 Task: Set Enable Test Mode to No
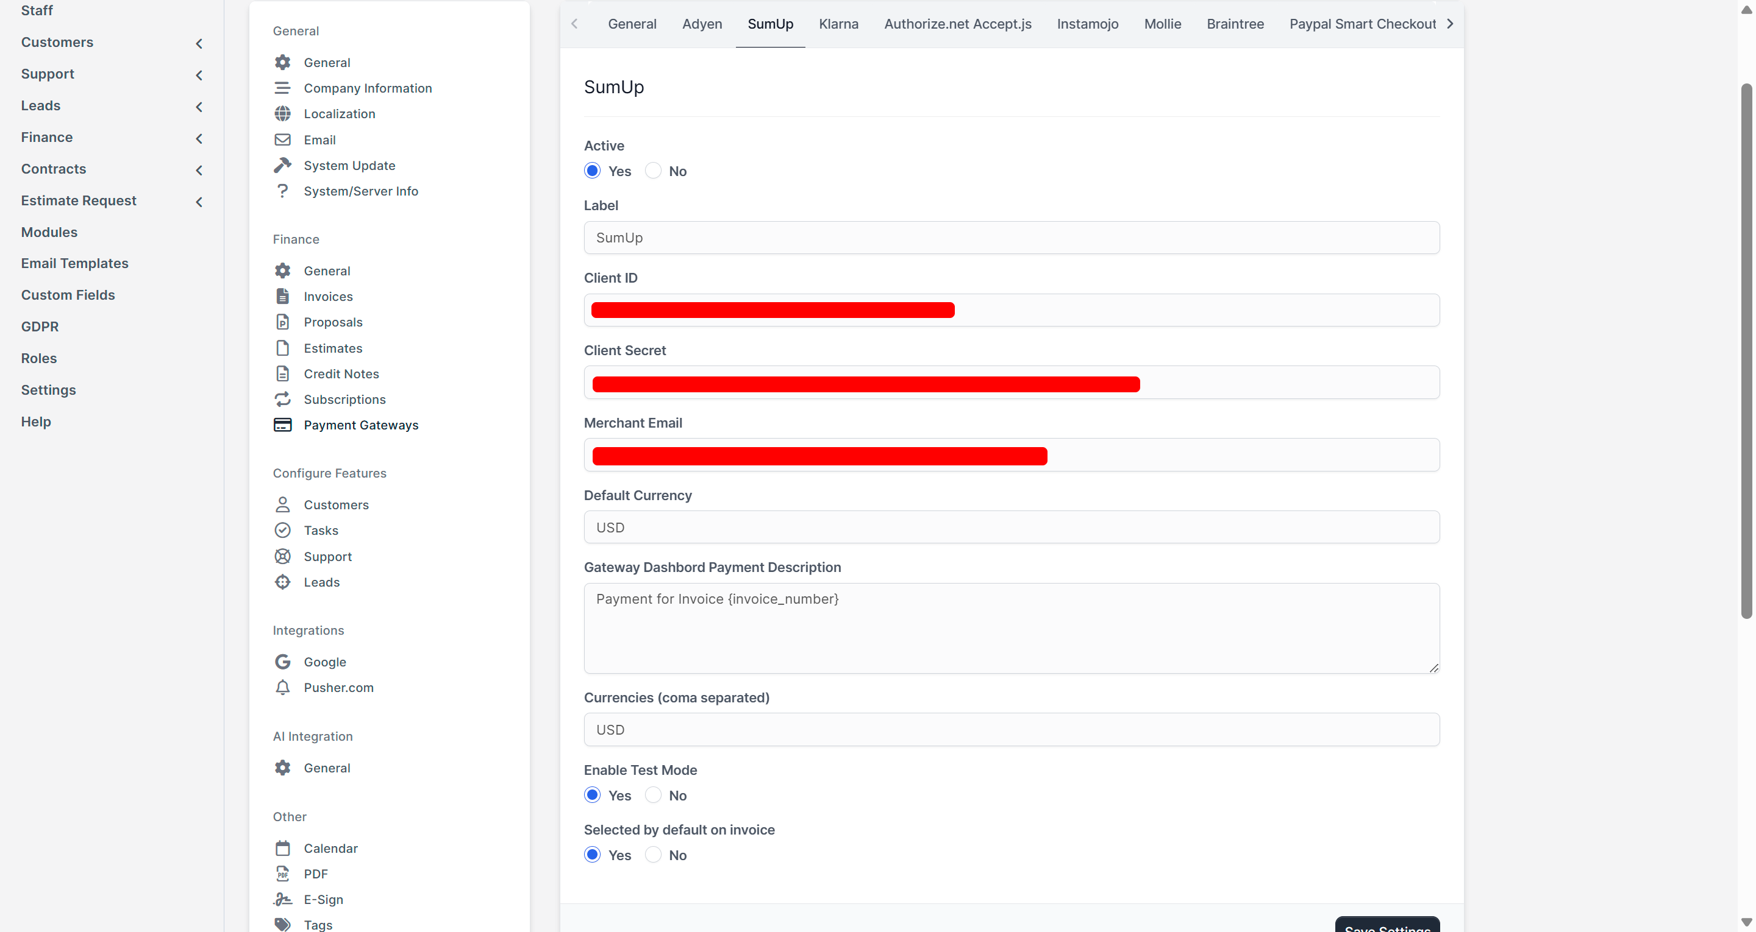[x=653, y=795]
